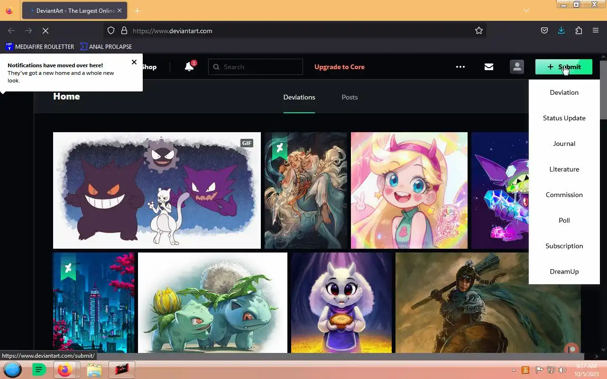The width and height of the screenshot is (607, 379).
Task: Open the red-black taskbar app icon
Action: (122, 370)
